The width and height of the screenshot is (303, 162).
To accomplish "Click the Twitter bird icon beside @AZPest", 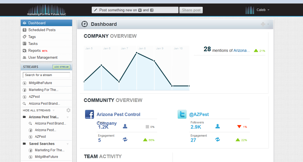I will 182,114.
